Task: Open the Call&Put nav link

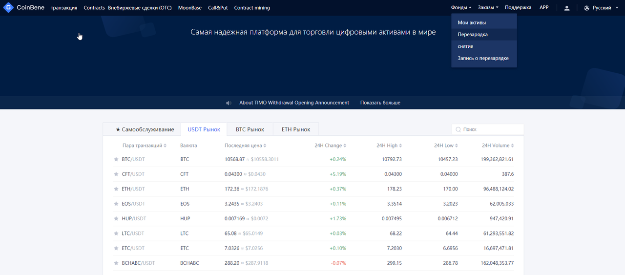Action: [218, 8]
